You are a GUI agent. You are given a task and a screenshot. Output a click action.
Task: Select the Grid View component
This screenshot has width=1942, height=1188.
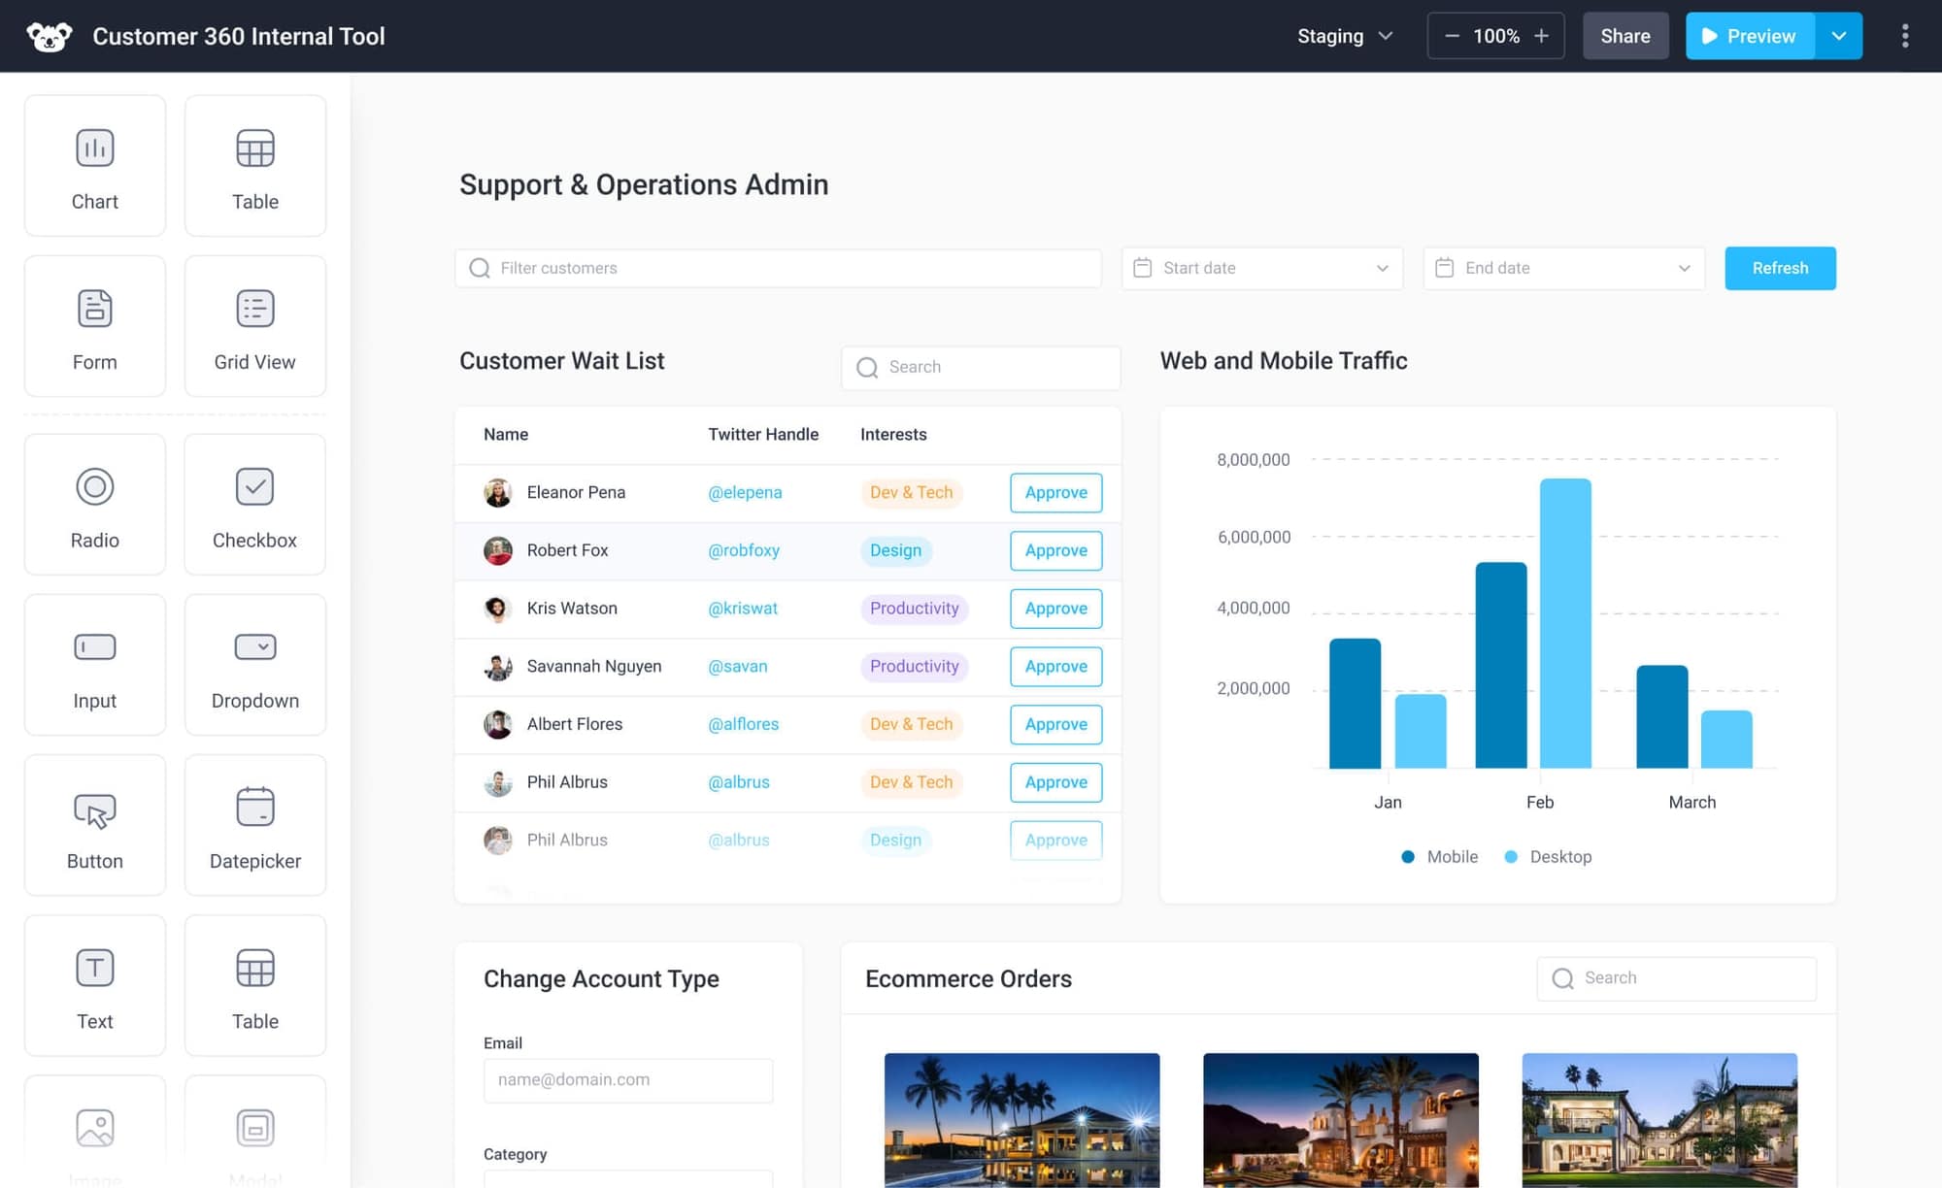[x=254, y=326]
